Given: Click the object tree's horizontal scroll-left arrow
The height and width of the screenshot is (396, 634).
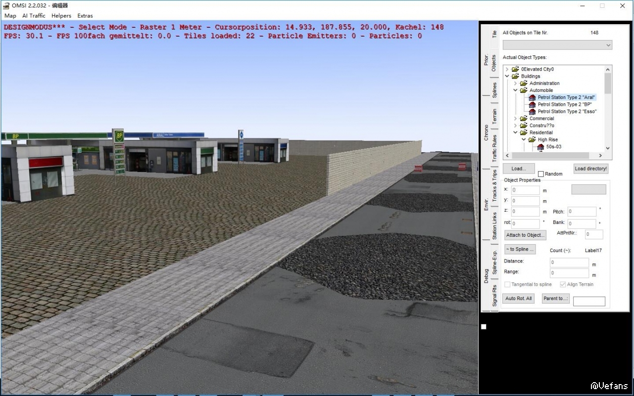Looking at the screenshot, I should [508, 156].
